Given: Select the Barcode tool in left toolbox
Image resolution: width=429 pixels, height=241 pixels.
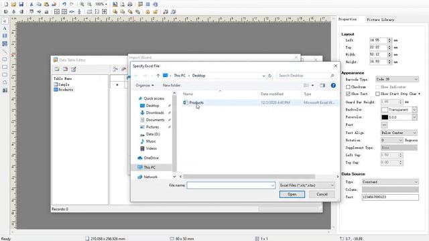Looking at the screenshot, I should click(x=5, y=36).
